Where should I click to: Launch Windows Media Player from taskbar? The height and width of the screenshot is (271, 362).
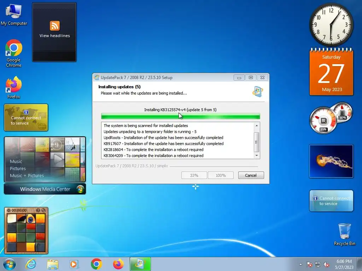[x=74, y=264]
